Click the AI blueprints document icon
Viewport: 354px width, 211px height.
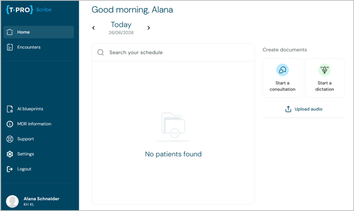(10, 109)
